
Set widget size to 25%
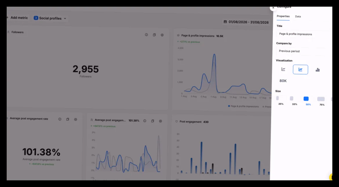281,101
